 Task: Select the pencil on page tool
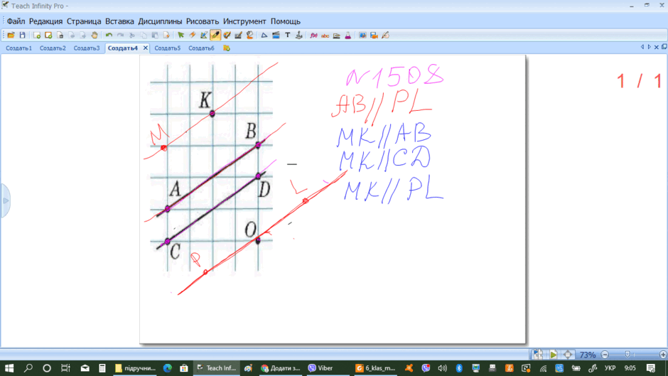click(x=204, y=36)
